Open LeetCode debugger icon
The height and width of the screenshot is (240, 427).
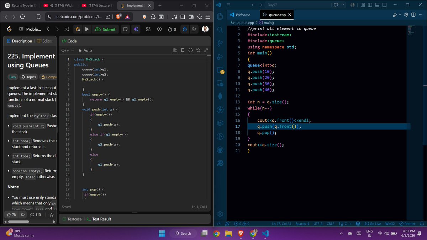[x=78, y=29]
